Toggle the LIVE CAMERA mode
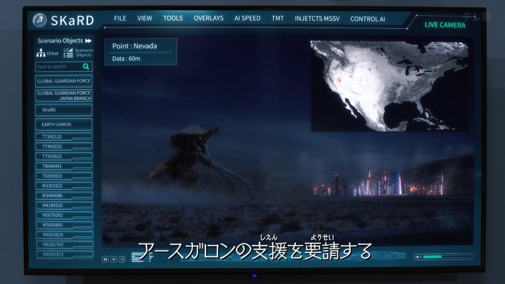The height and width of the screenshot is (284, 505). (x=445, y=25)
